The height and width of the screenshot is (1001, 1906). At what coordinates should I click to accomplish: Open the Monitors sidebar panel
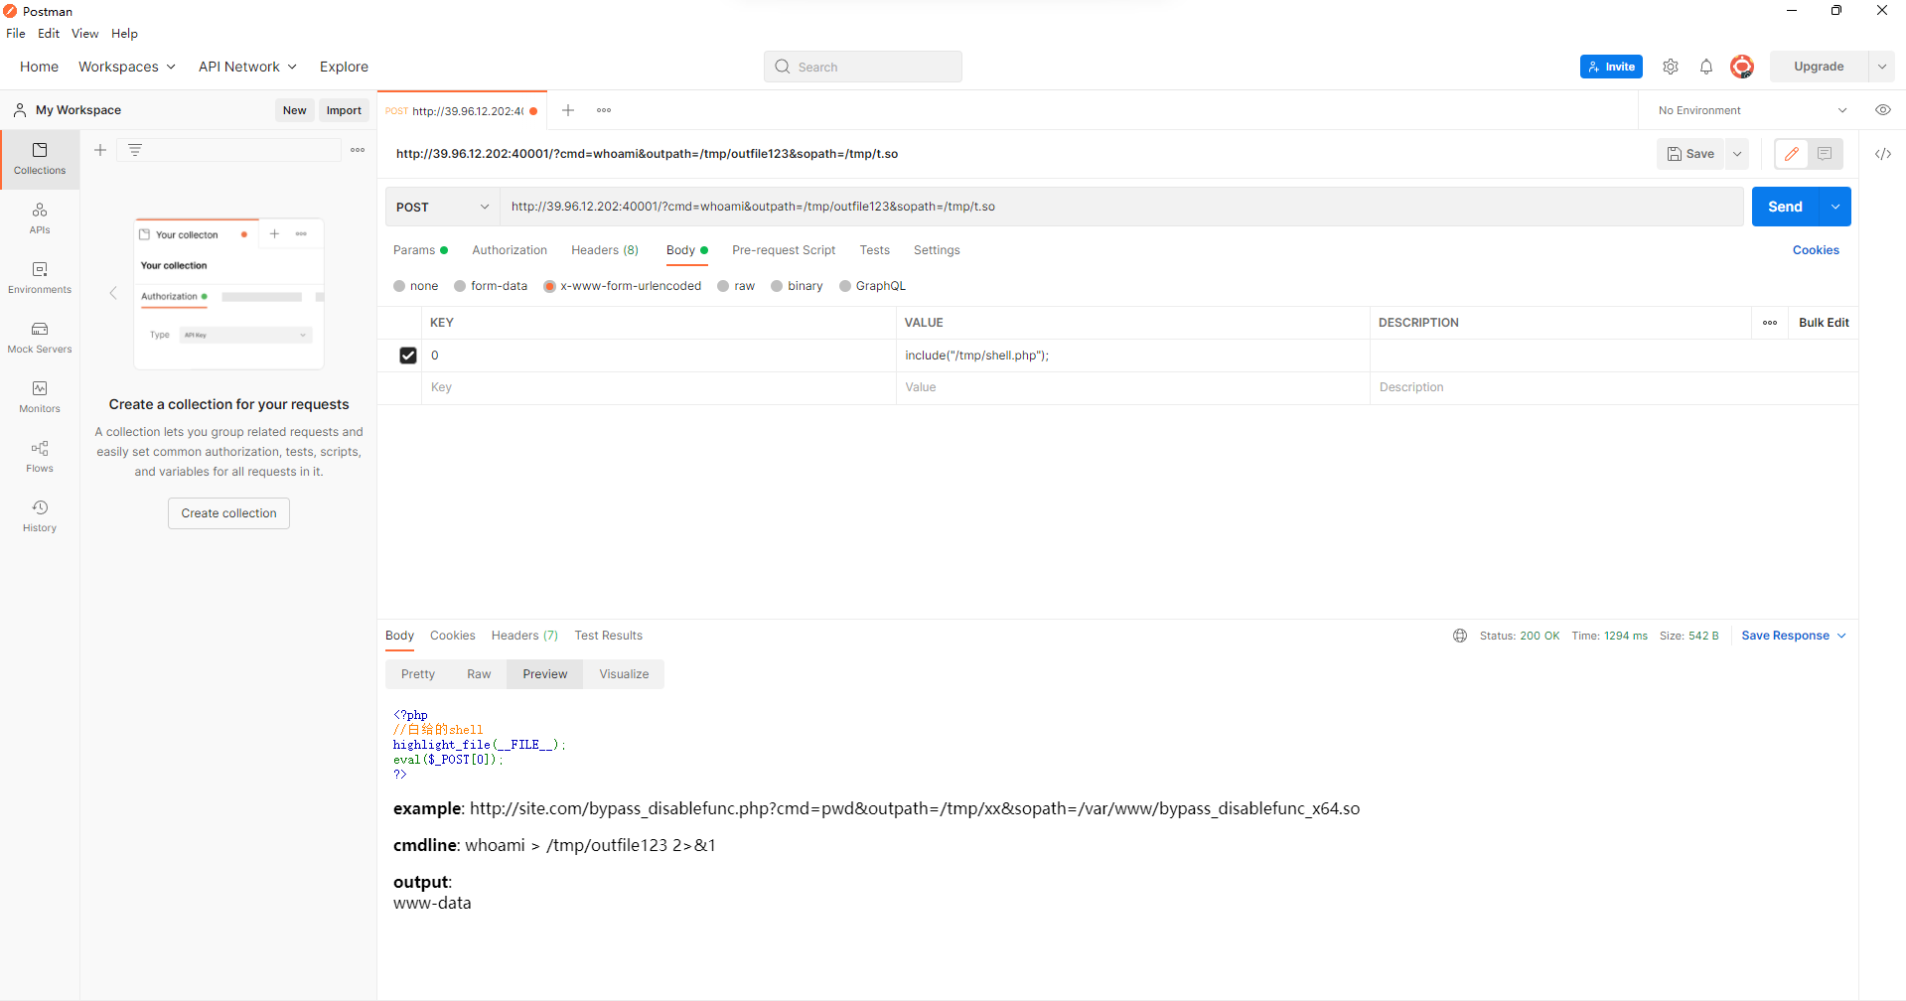point(40,397)
